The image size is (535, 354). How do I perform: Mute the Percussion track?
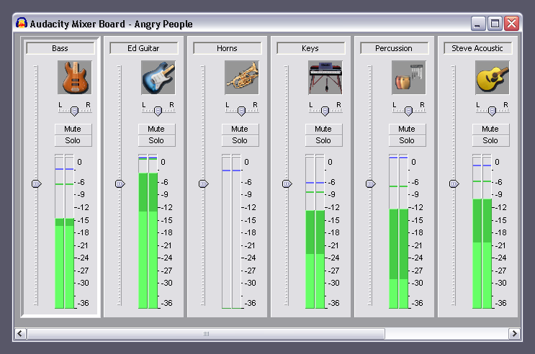(x=408, y=129)
